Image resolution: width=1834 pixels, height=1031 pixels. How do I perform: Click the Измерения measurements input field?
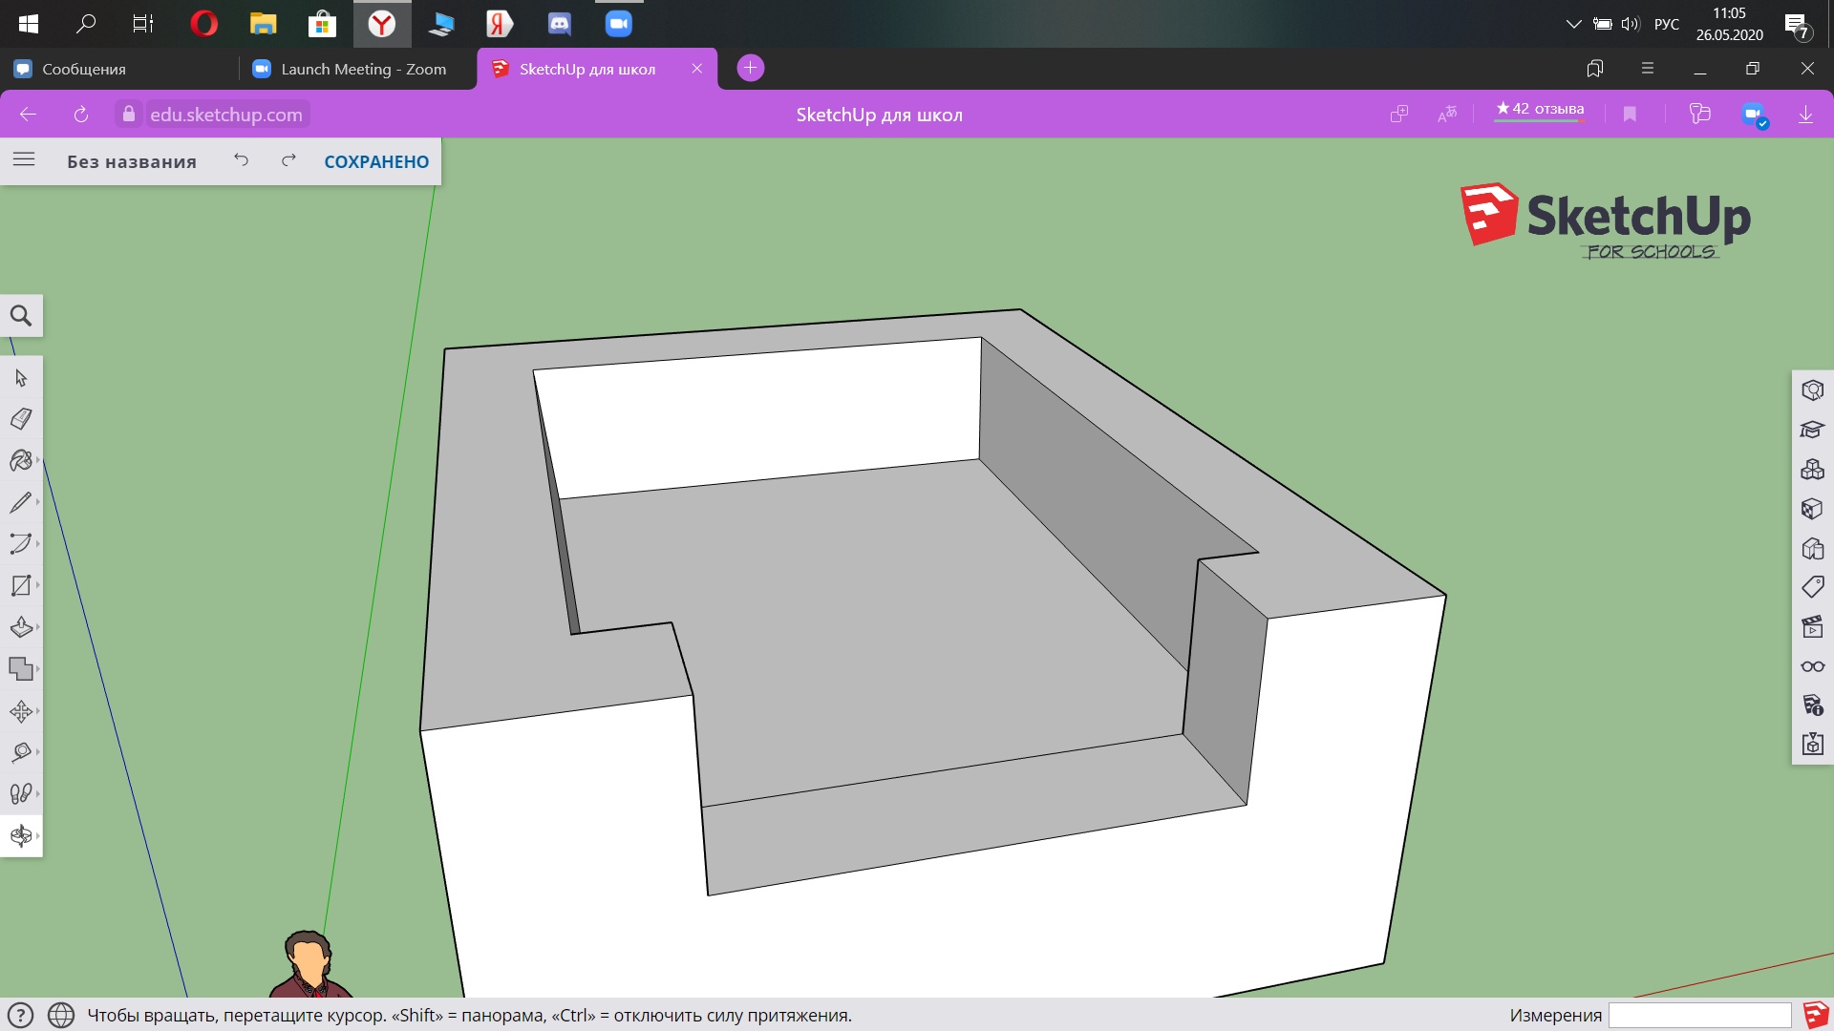coord(1698,1015)
